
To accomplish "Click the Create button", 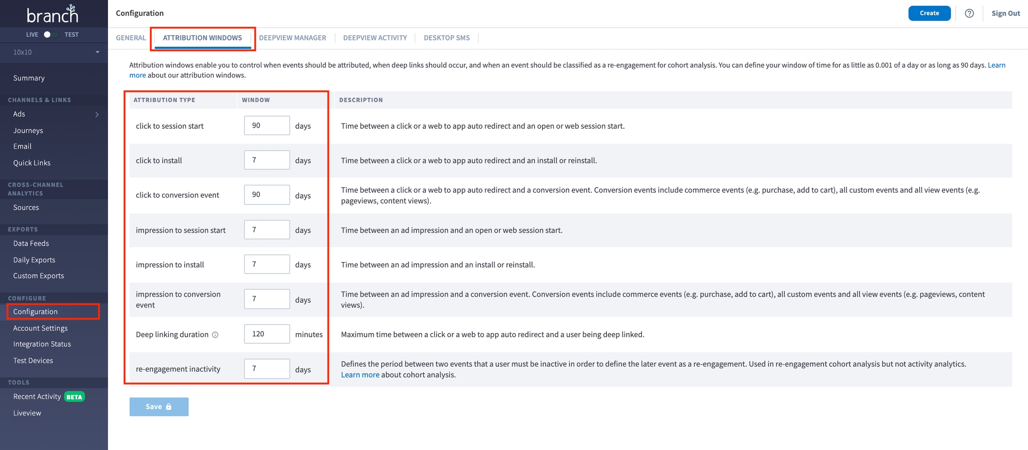I will 929,13.
